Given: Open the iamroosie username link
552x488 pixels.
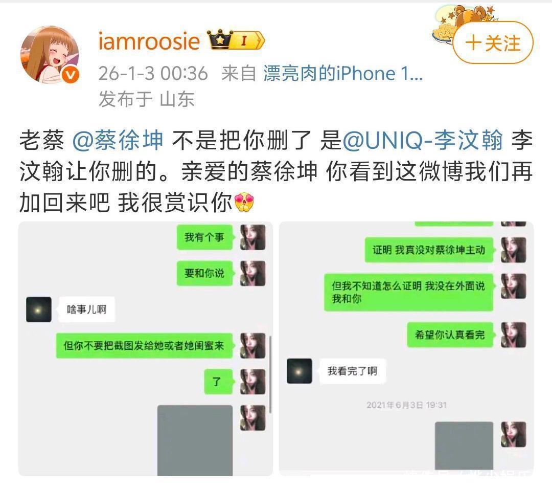Looking at the screenshot, I should pos(149,41).
